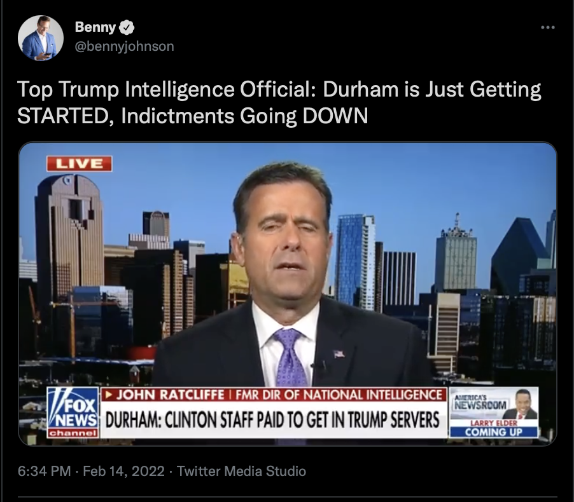Click the John Ratcliffe name banner
This screenshot has width=574, height=502.
click(x=274, y=395)
